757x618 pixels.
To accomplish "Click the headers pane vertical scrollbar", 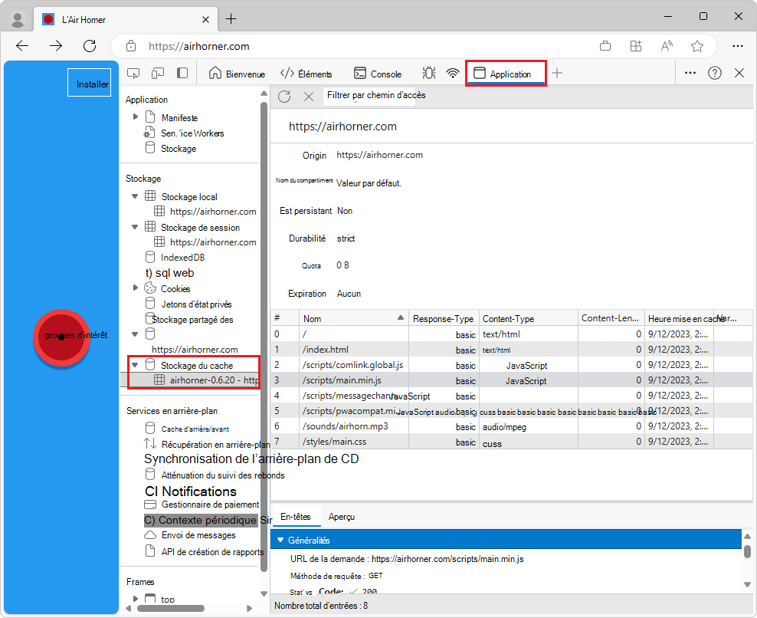I will [x=747, y=551].
